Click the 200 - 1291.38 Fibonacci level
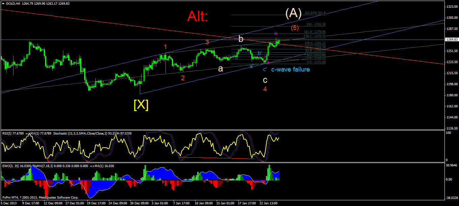The height and width of the screenshot is (206, 459). (315, 24)
